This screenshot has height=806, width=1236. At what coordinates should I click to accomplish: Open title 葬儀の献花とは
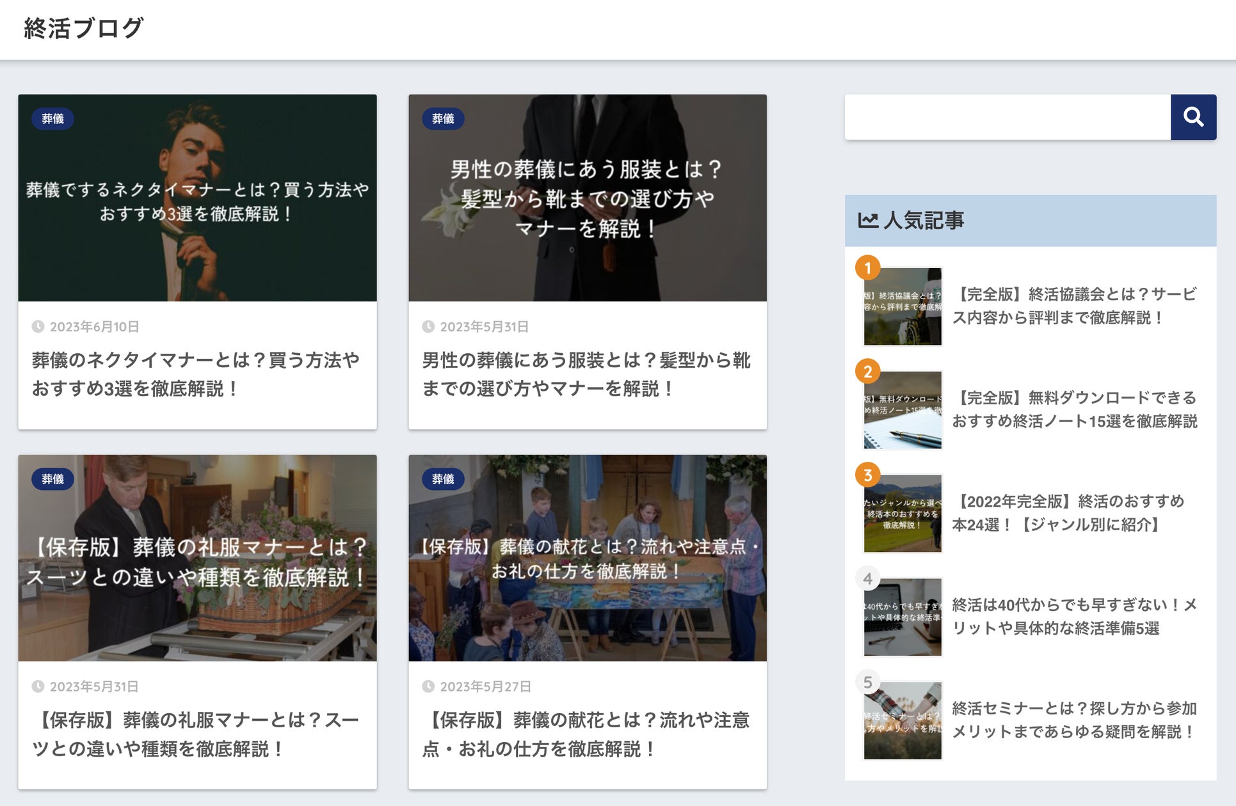[586, 734]
